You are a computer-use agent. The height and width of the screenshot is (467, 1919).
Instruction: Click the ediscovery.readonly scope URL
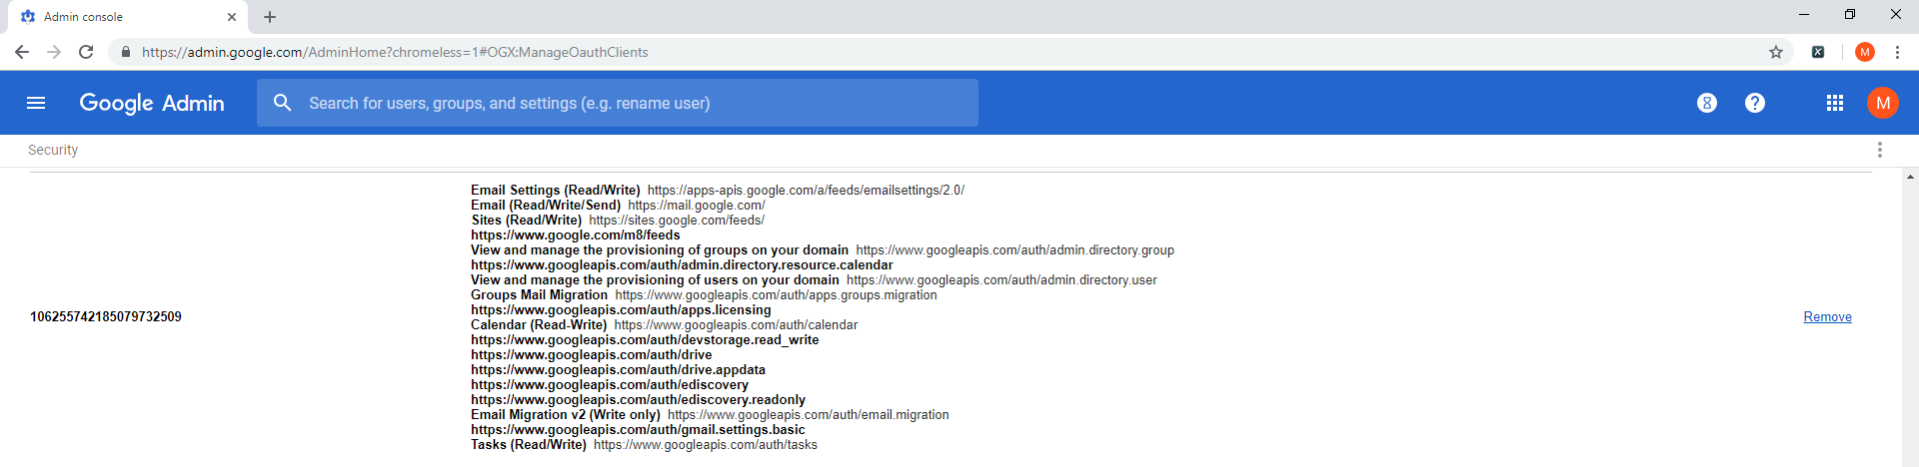(639, 400)
